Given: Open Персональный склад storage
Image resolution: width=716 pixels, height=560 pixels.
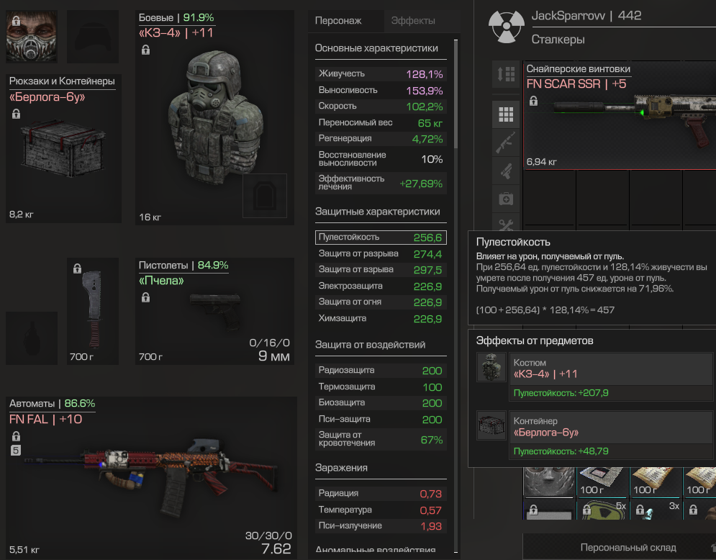Looking at the screenshot, I should (628, 547).
